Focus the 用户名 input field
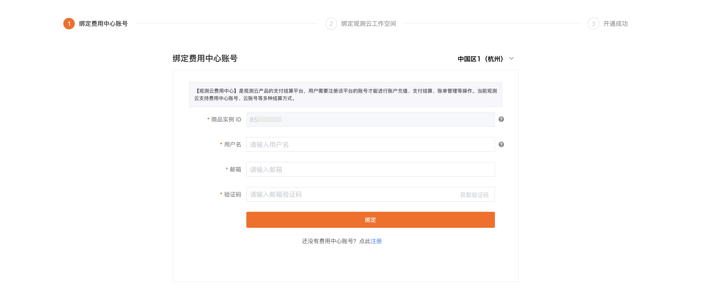Image resolution: width=706 pixels, height=299 pixels. (370, 144)
